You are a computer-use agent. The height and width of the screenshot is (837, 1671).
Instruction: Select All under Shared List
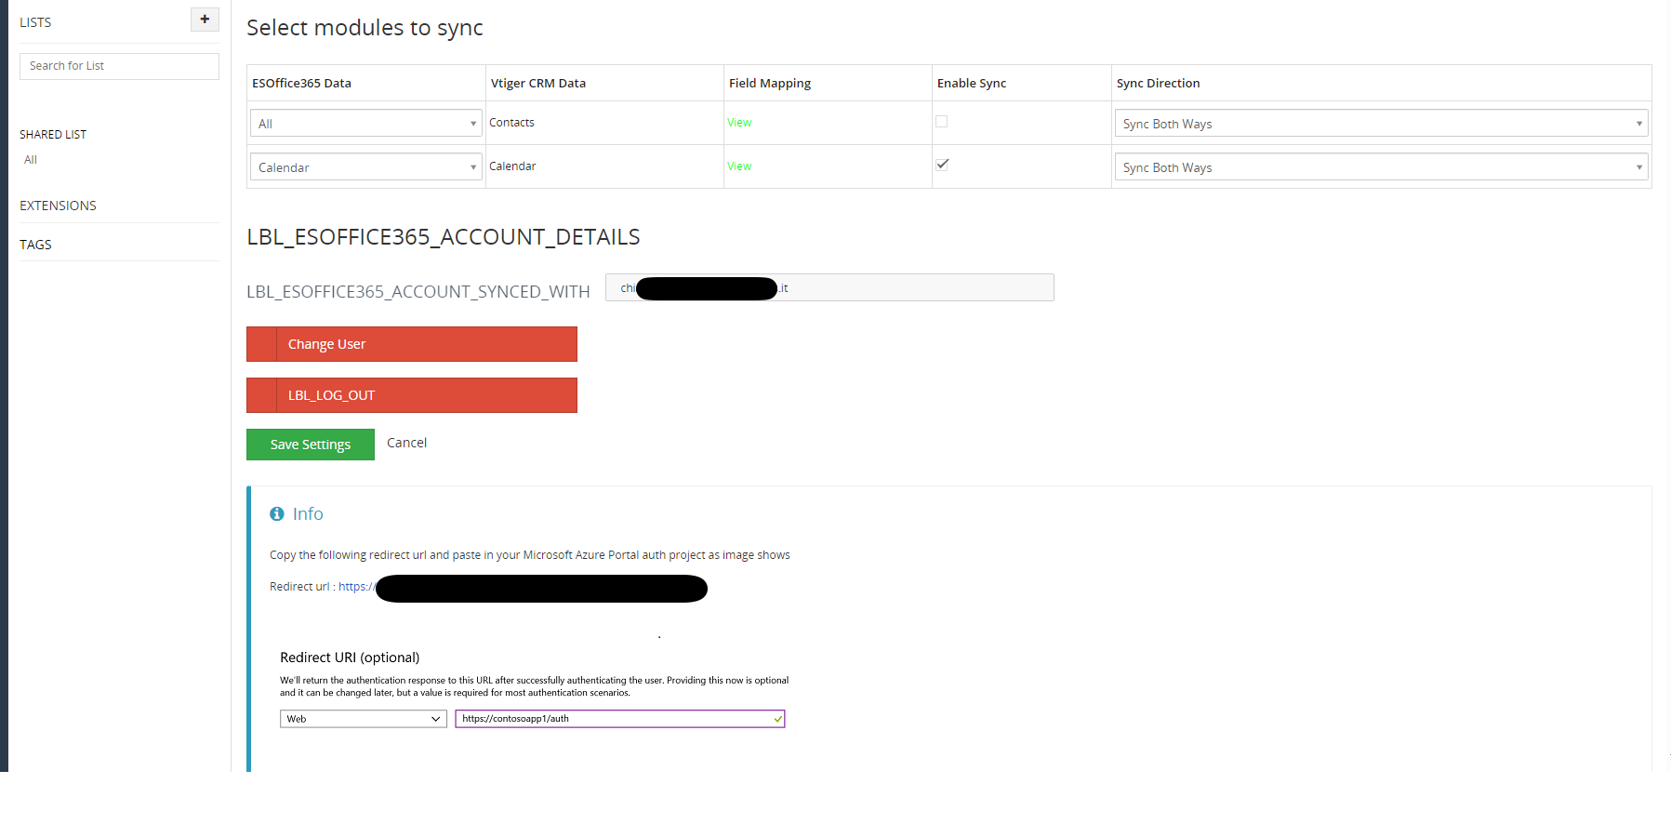[31, 160]
